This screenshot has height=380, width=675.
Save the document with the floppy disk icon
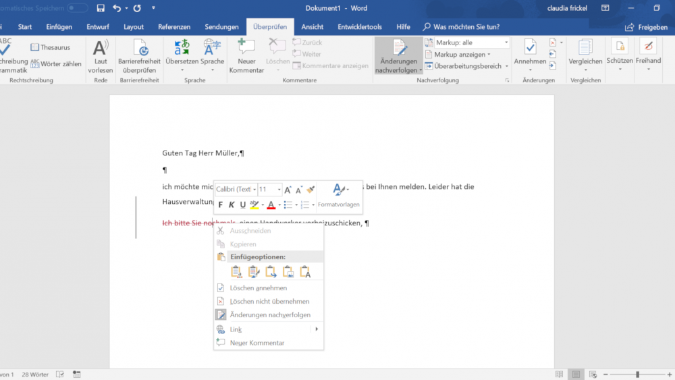[x=101, y=8]
